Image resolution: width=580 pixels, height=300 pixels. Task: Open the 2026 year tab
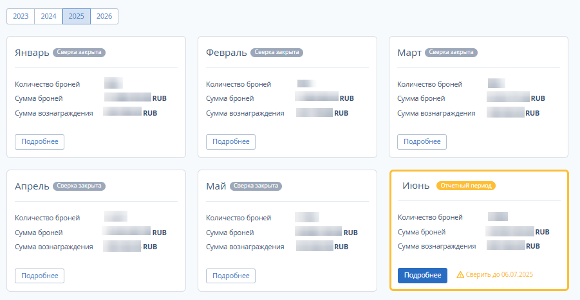(x=104, y=16)
